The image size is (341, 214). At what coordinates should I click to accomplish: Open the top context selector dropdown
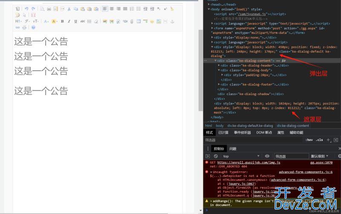tap(241, 156)
